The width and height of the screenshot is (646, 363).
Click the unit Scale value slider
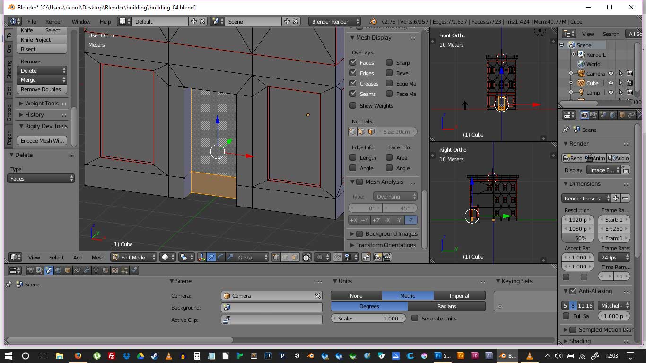[x=368, y=319]
